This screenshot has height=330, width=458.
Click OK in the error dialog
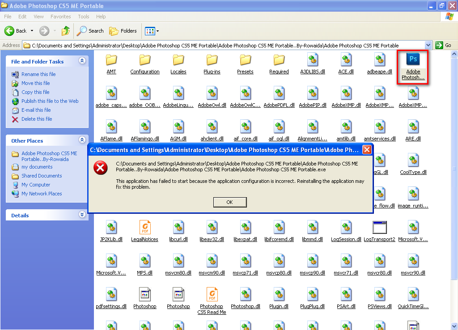click(x=230, y=202)
